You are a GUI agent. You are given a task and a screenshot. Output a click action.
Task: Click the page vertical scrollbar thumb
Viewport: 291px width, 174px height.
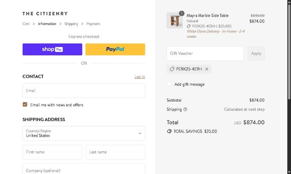289,52
